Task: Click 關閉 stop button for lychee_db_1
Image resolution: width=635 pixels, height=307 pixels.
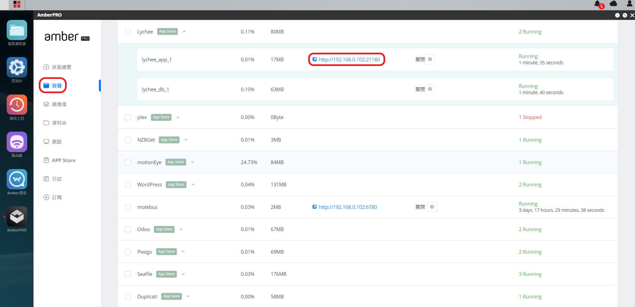Action: (x=420, y=89)
